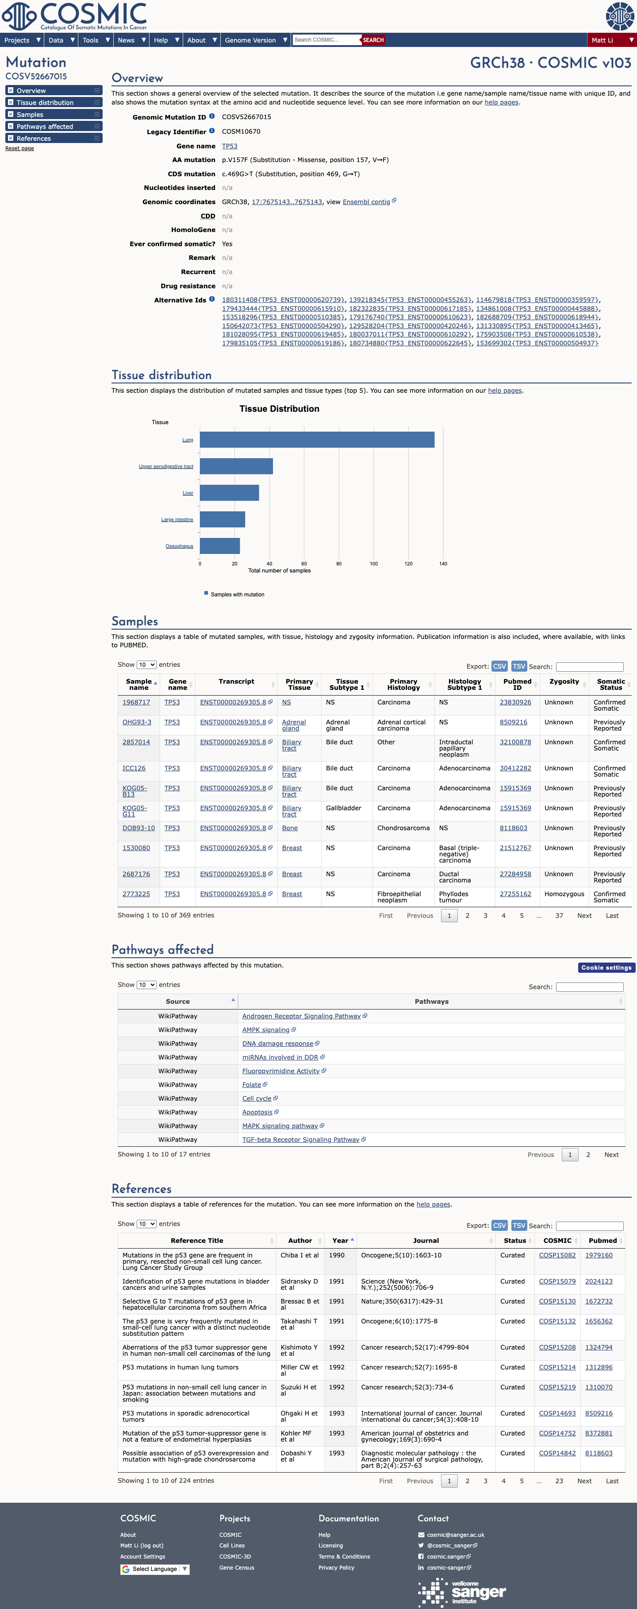Click the Google icon in Select Language widget
This screenshot has height=1609, width=637.
(x=126, y=1569)
